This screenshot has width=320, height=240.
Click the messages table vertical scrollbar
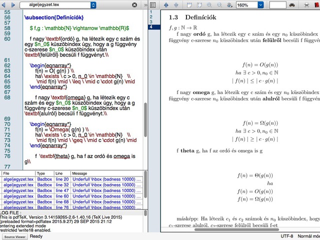[x=145, y=184]
